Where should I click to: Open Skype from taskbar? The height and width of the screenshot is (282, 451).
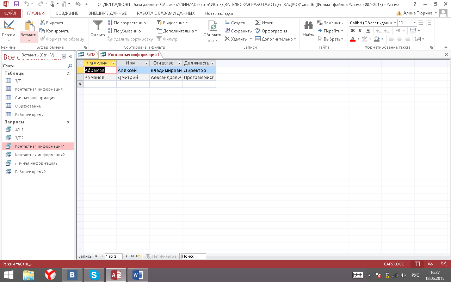pyautogui.click(x=94, y=275)
